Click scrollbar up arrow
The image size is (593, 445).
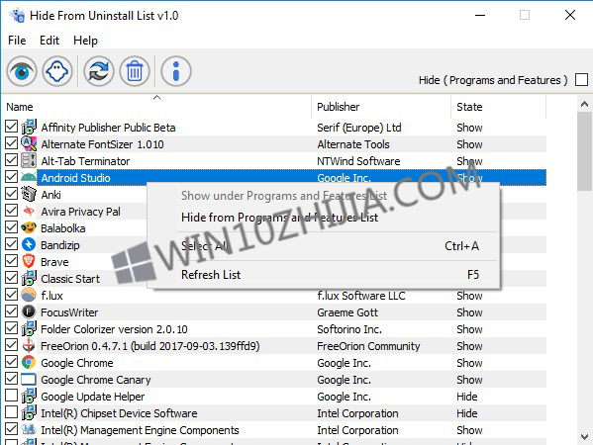pyautogui.click(x=585, y=104)
